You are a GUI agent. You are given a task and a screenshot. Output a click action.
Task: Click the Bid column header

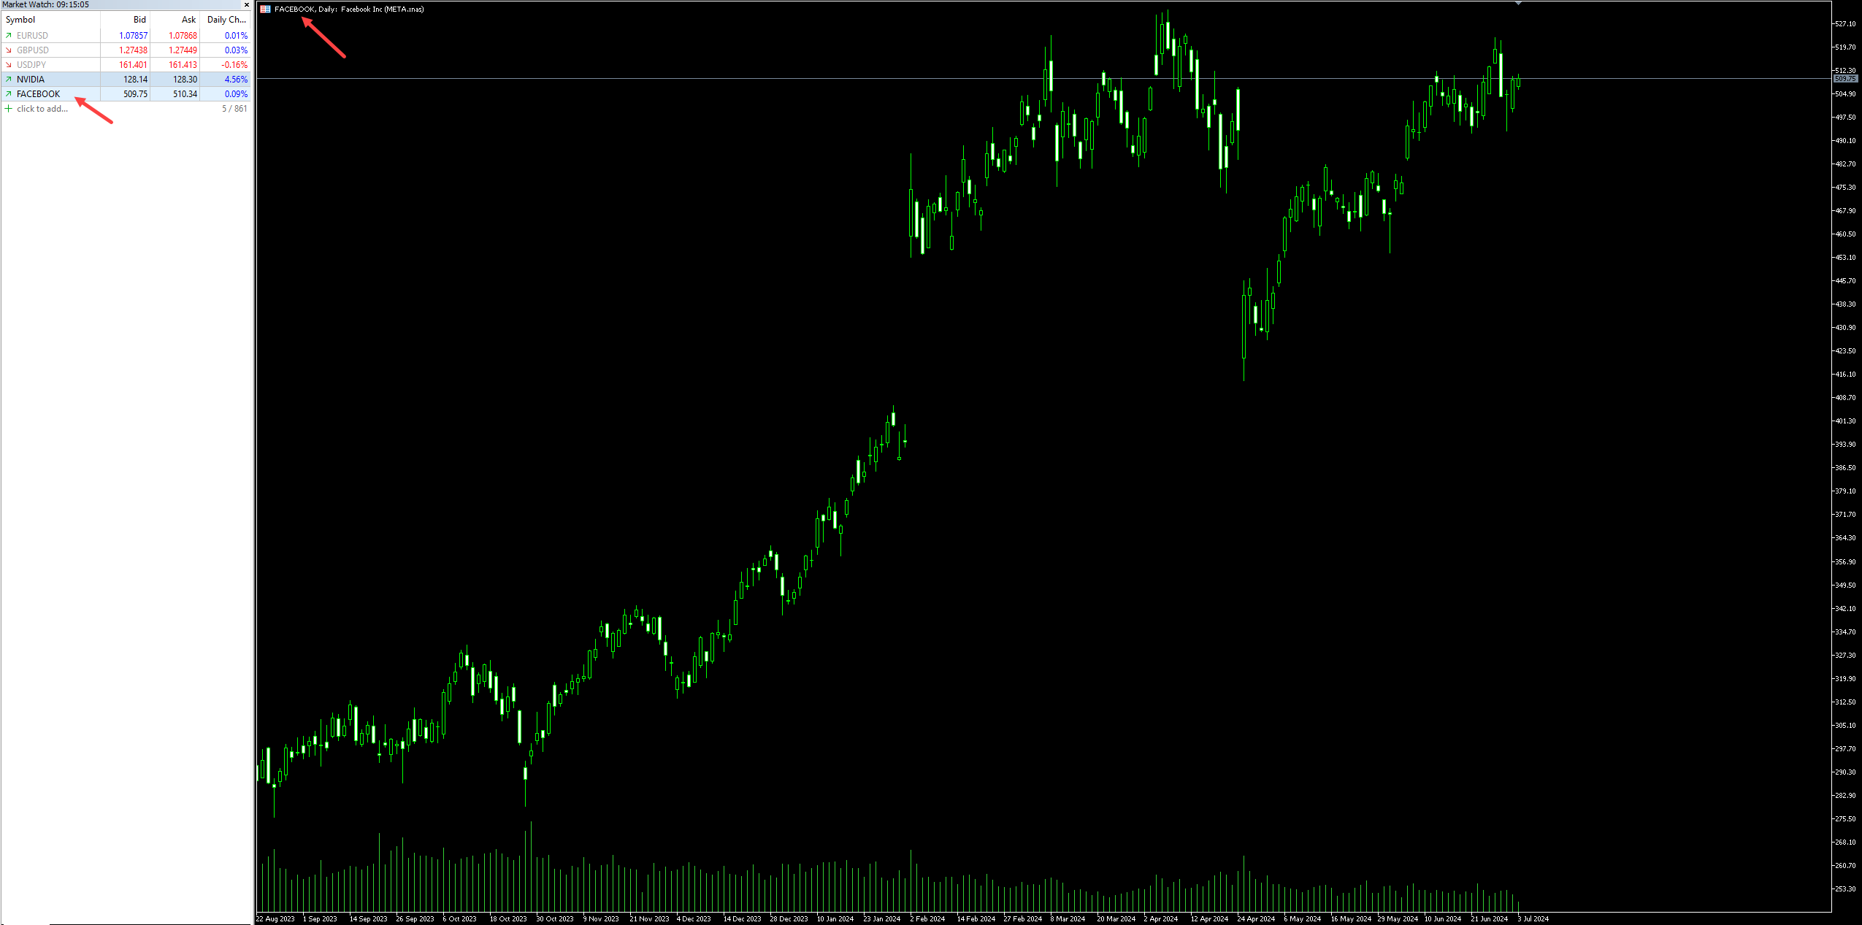(x=139, y=20)
